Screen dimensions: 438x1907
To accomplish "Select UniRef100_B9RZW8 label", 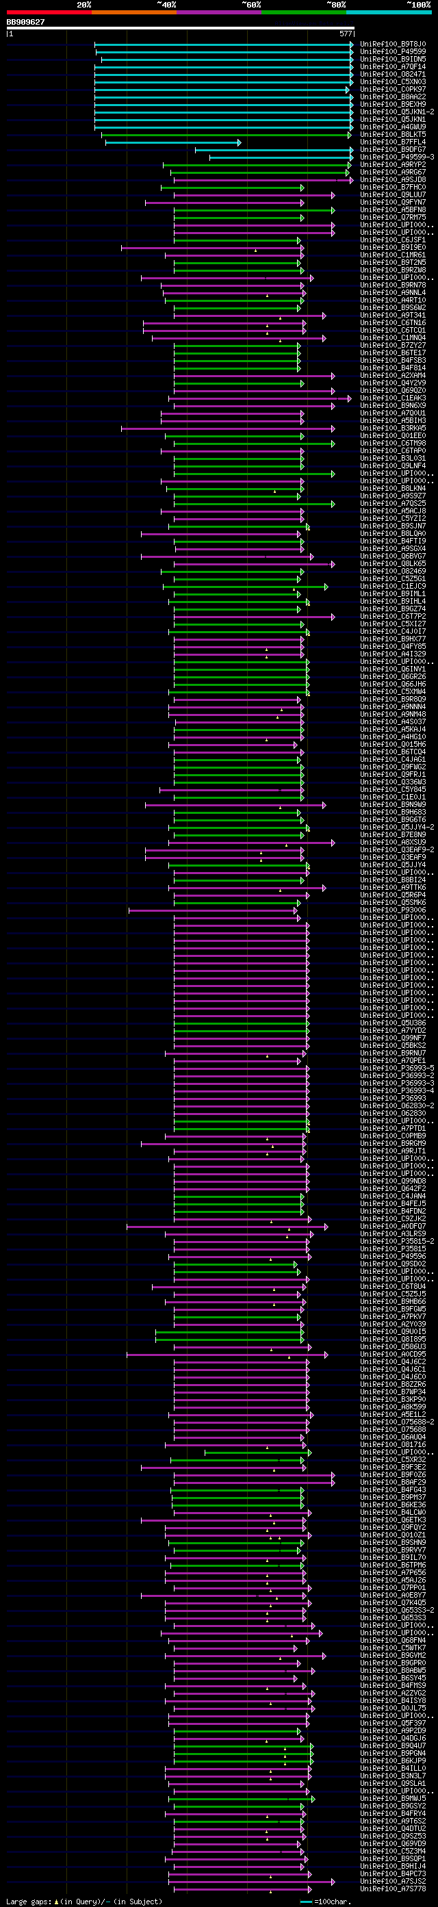I will point(393,270).
